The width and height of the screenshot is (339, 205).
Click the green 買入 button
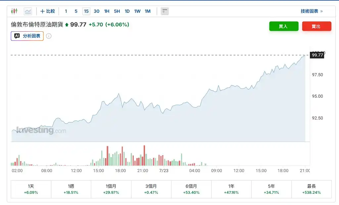(284, 26)
